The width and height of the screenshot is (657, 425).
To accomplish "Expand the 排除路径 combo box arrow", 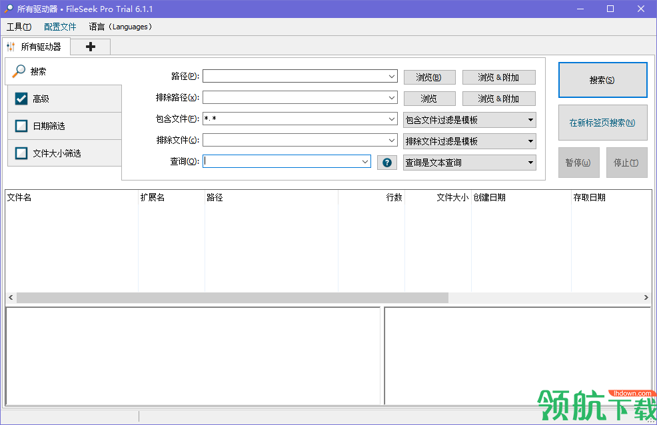I will click(391, 97).
